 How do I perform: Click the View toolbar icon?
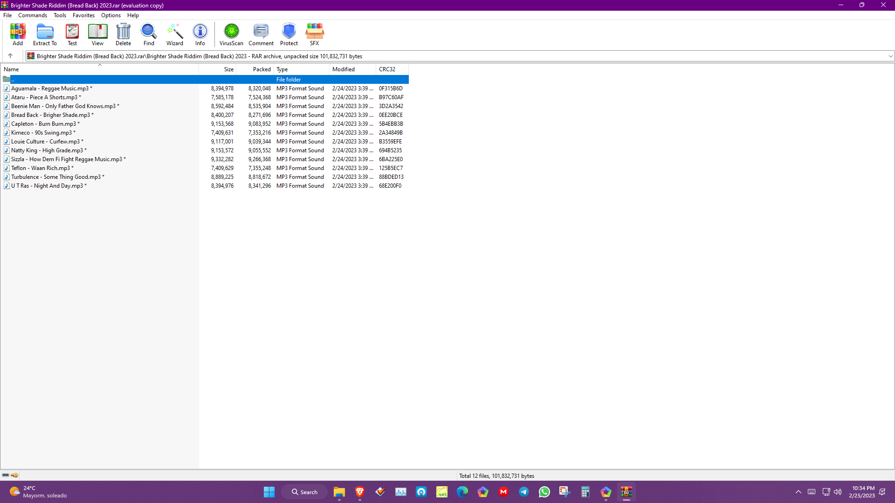[x=97, y=34]
